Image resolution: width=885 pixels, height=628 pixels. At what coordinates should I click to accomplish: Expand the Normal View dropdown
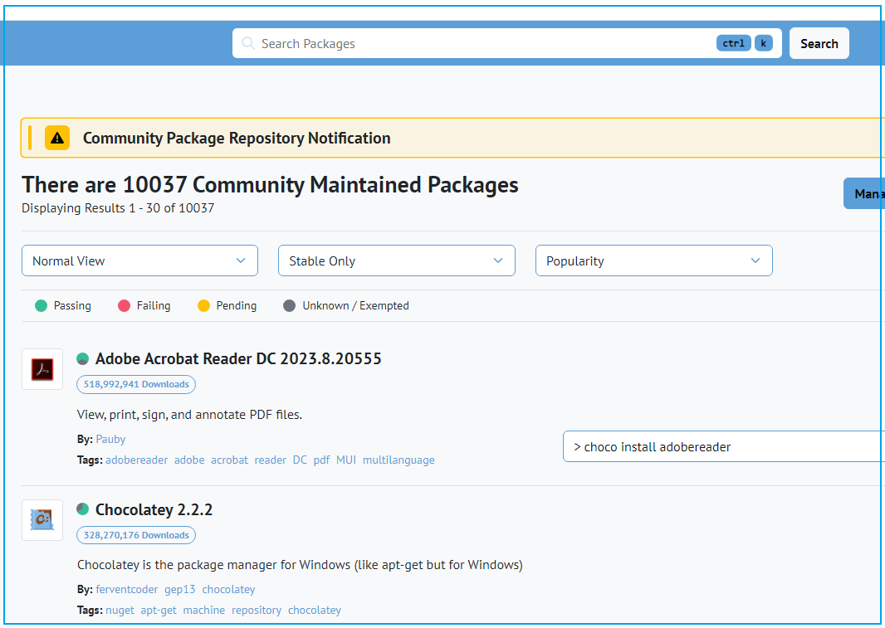click(x=139, y=260)
